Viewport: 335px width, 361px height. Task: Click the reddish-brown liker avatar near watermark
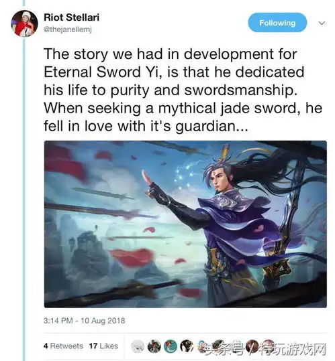[252, 346]
